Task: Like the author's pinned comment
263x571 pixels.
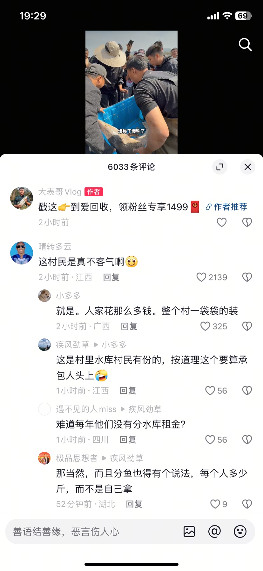Action: [222, 222]
